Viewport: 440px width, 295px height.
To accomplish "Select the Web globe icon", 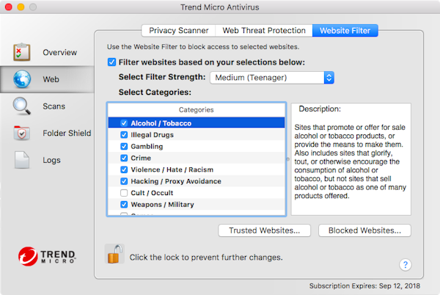I will coord(21,79).
